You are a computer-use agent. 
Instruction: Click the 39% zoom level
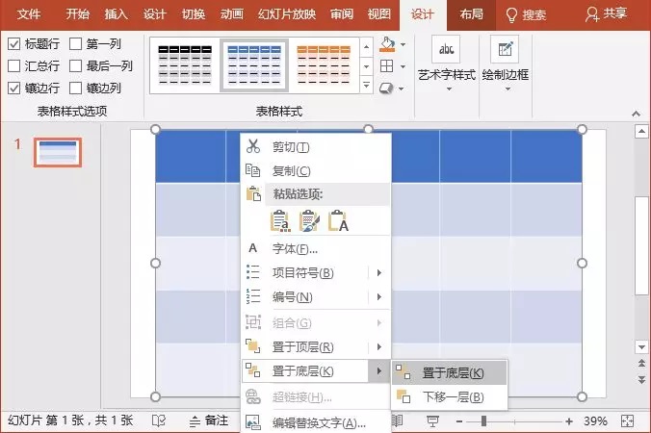pos(595,421)
